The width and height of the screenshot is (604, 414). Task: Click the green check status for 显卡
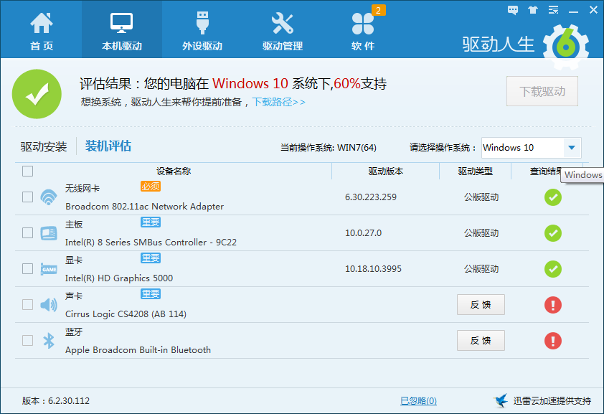[552, 269]
